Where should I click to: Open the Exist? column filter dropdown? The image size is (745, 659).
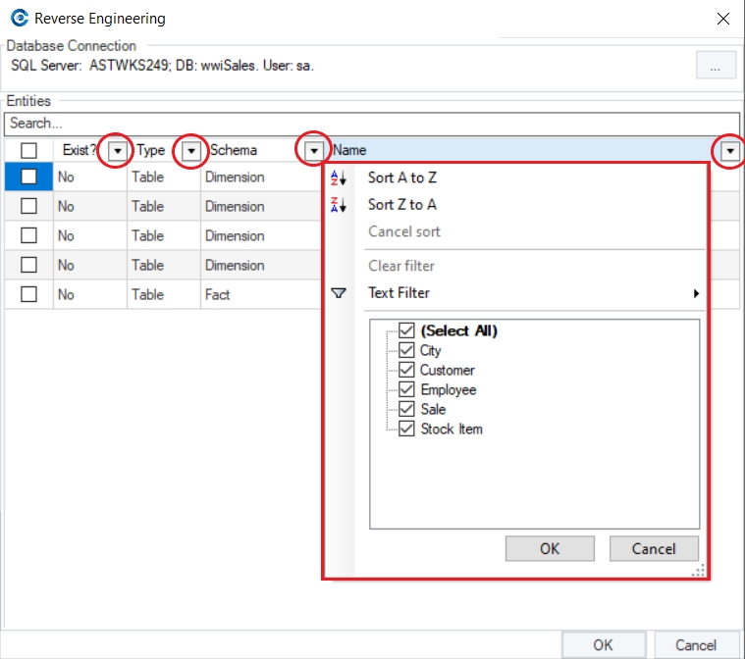[118, 150]
